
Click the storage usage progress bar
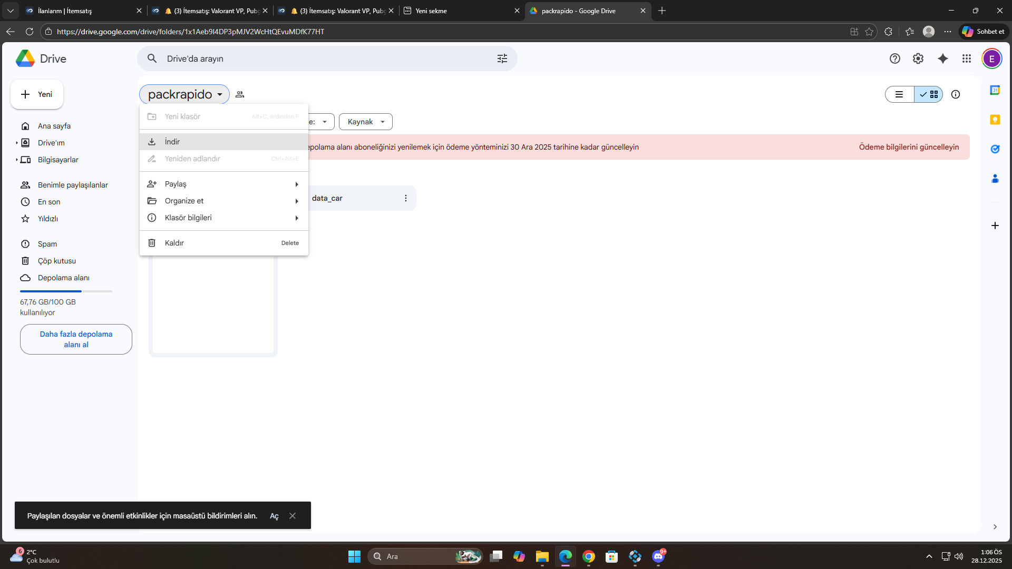(x=66, y=291)
